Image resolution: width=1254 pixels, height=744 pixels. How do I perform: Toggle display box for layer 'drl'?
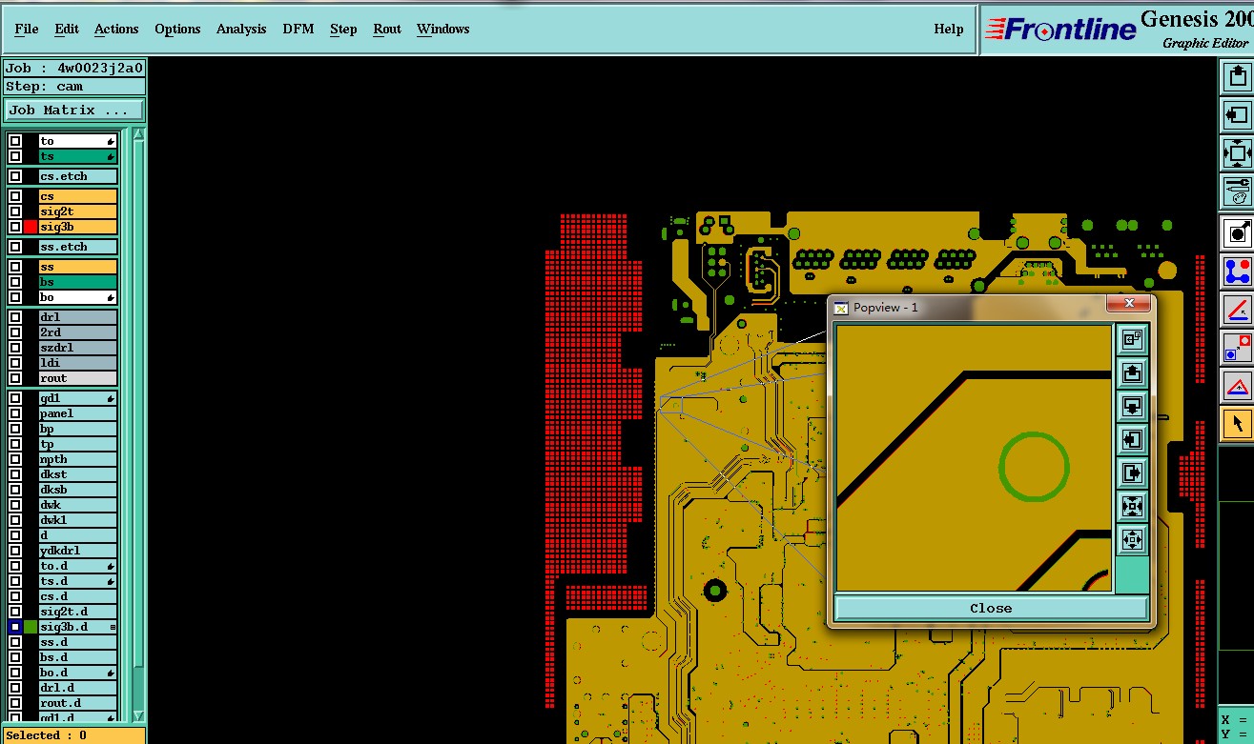tap(15, 317)
